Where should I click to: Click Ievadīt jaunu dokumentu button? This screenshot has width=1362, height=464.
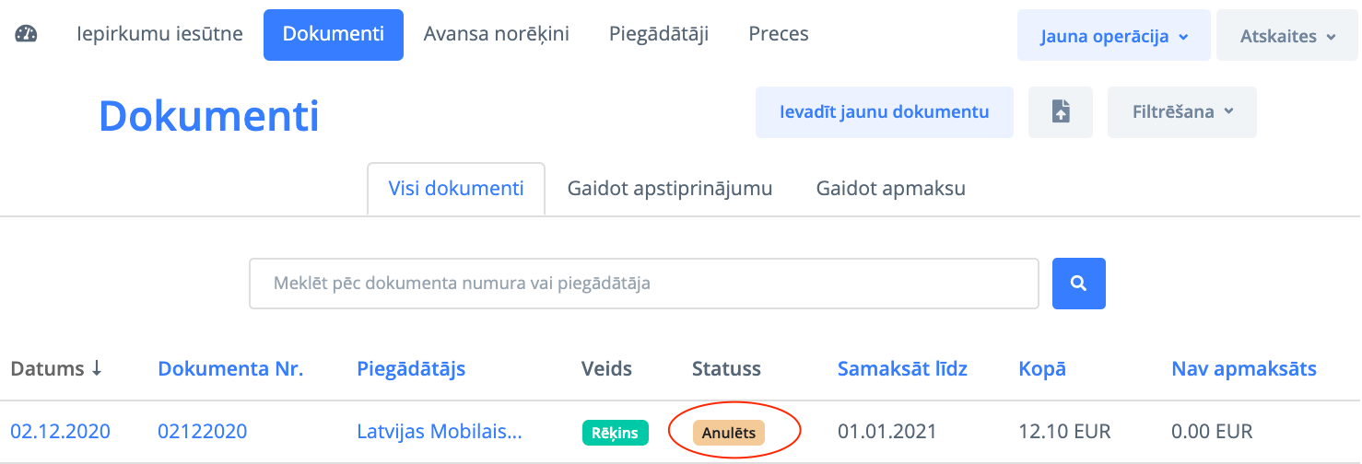884,112
